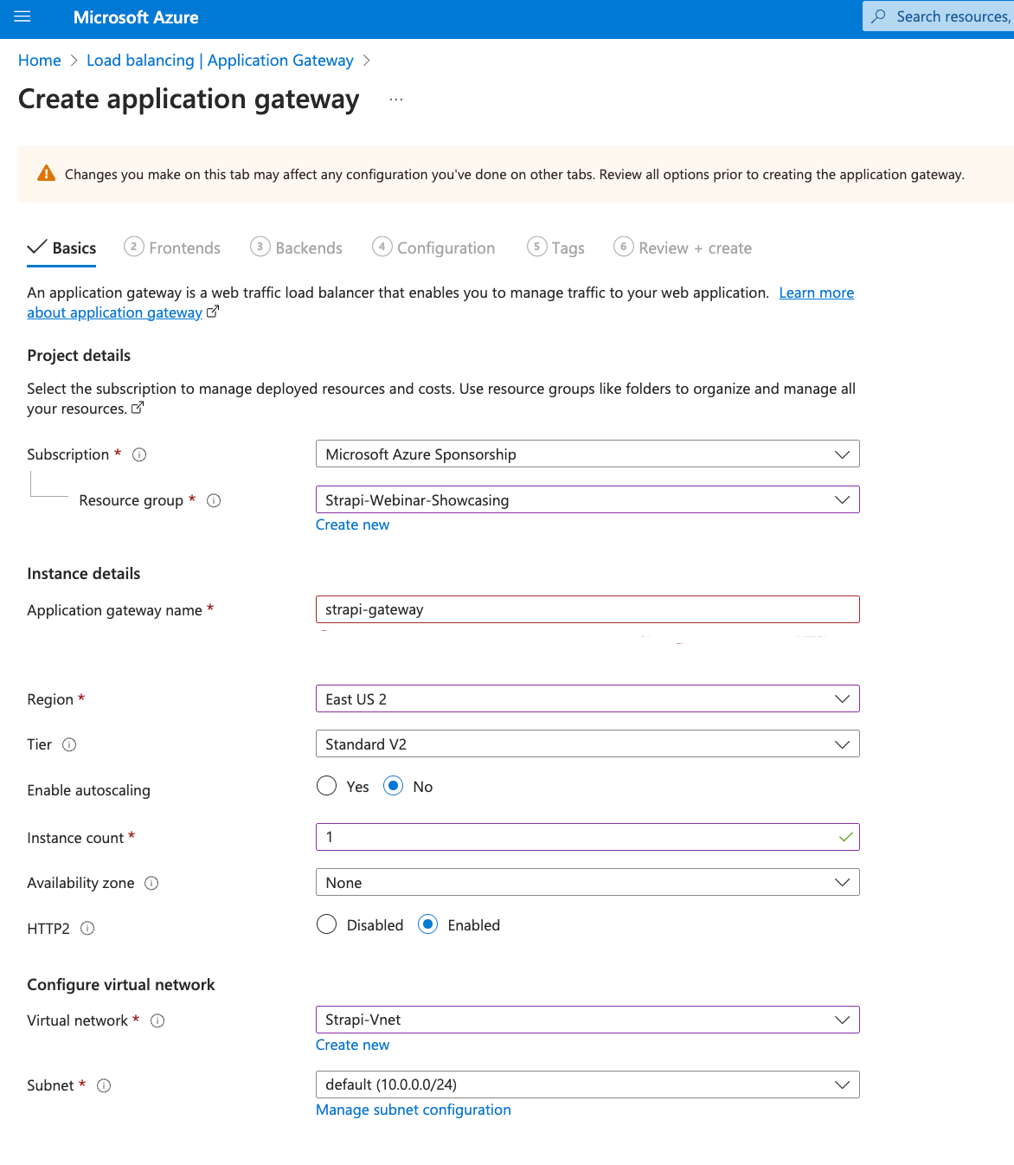Click the Resource group info icon
Image resolution: width=1014 pixels, height=1165 pixels.
coord(214,500)
